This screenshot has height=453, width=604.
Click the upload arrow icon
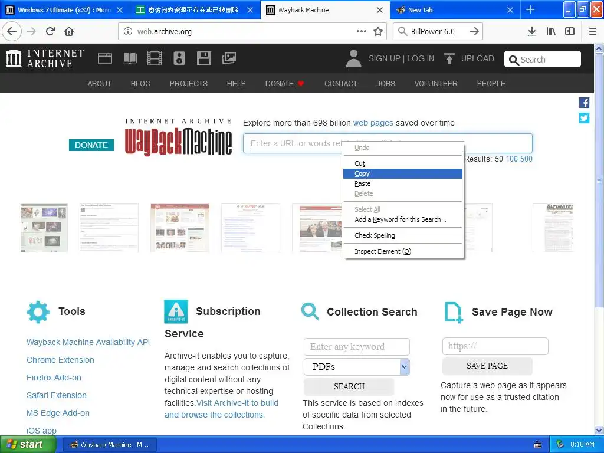coord(449,58)
